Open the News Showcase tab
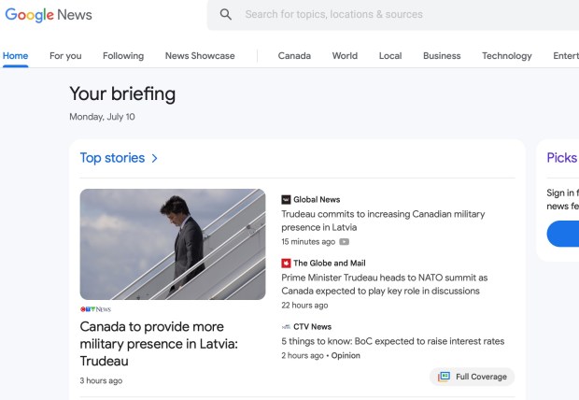This screenshot has width=579, height=400. (200, 56)
